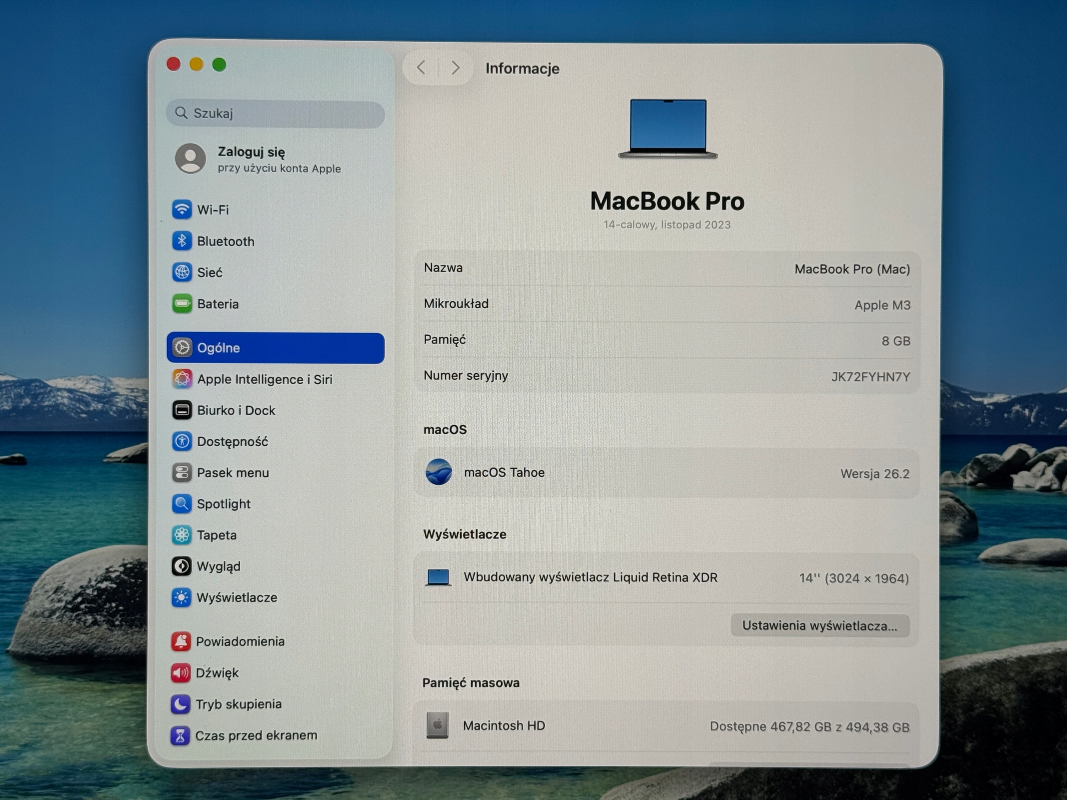Open Apple Intelligence i Siri icon
This screenshot has width=1067, height=800.
(182, 379)
